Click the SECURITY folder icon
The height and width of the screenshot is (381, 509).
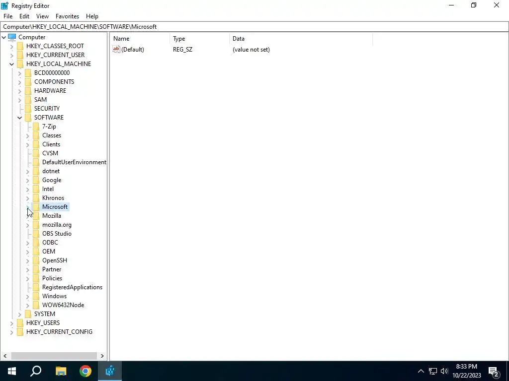(x=28, y=109)
